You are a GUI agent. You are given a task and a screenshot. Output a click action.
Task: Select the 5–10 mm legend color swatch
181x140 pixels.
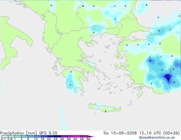click(31, 136)
